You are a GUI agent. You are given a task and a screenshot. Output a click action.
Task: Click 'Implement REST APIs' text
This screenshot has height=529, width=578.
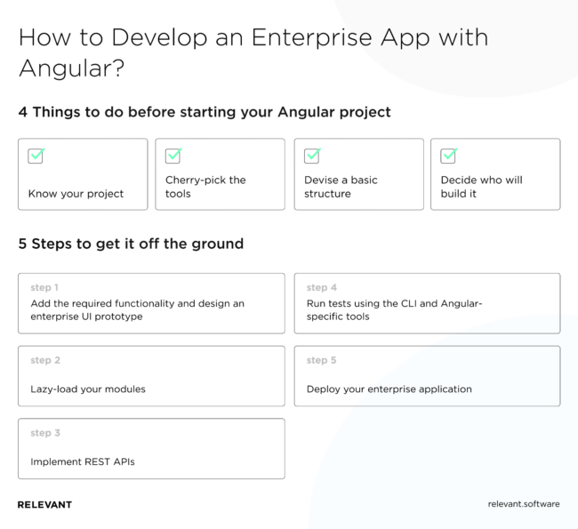[83, 462]
